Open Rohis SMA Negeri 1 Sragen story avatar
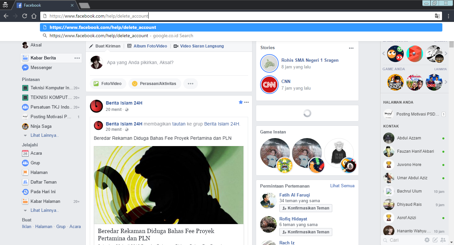Image resolution: width=454 pixels, height=245 pixels. 269,63
